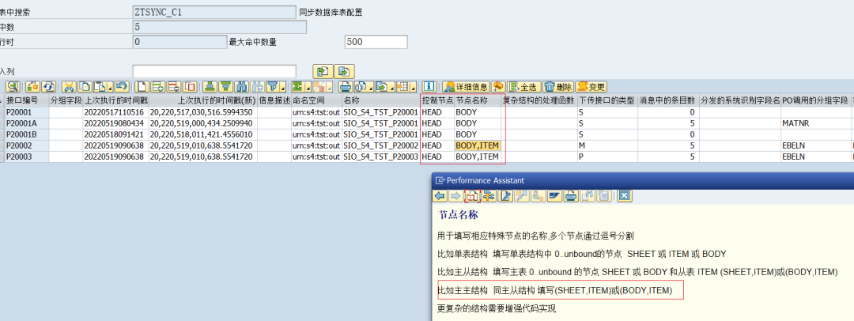854x321 pixels.
Task: Click the Print icon in the ALV toolbar
Action: 346,87
